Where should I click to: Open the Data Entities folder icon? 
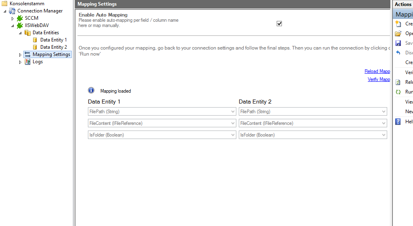pos(27,33)
